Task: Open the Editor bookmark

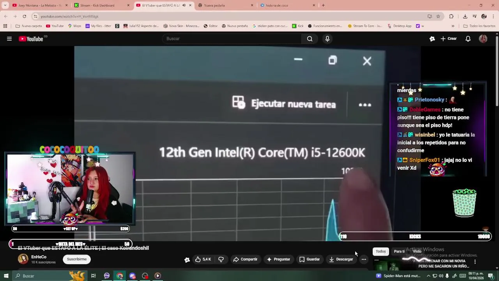Action: (x=211, y=26)
